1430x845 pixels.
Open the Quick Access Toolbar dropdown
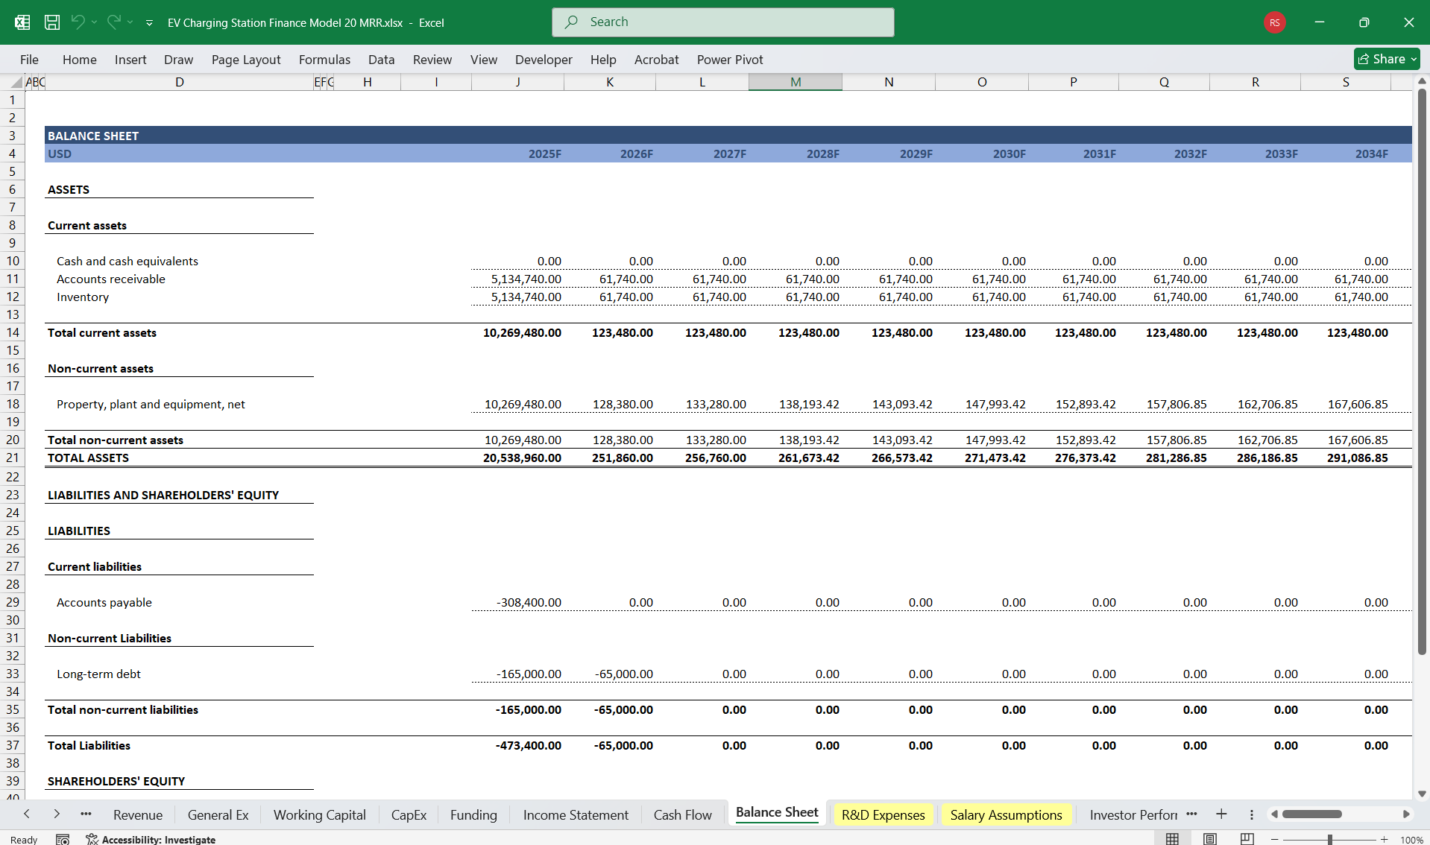click(x=150, y=22)
